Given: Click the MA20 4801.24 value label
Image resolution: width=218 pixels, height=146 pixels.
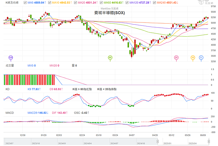Looking at the screenshot, I should (88, 3).
